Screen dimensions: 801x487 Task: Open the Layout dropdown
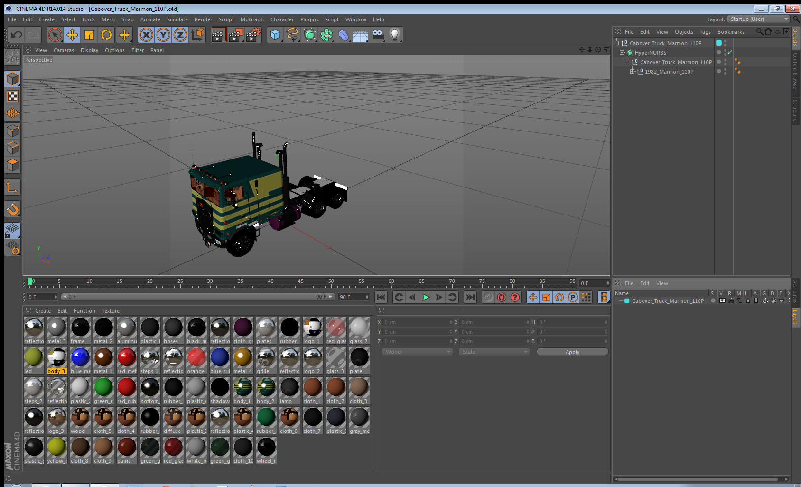click(759, 19)
